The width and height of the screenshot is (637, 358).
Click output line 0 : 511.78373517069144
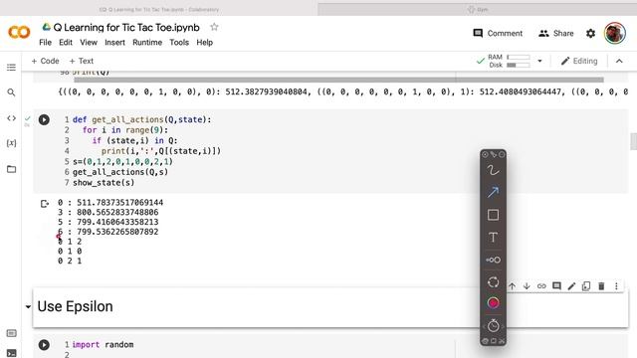[x=110, y=203]
